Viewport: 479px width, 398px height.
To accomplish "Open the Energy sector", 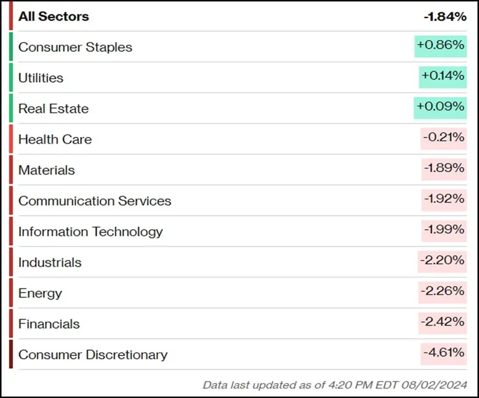I will coord(40,293).
